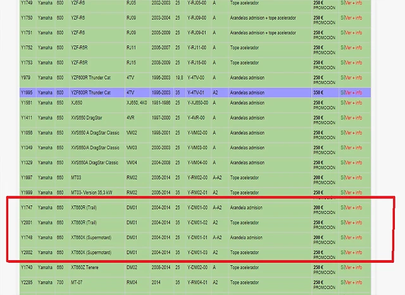Click the 350 € price cell

pyautogui.click(x=318, y=93)
